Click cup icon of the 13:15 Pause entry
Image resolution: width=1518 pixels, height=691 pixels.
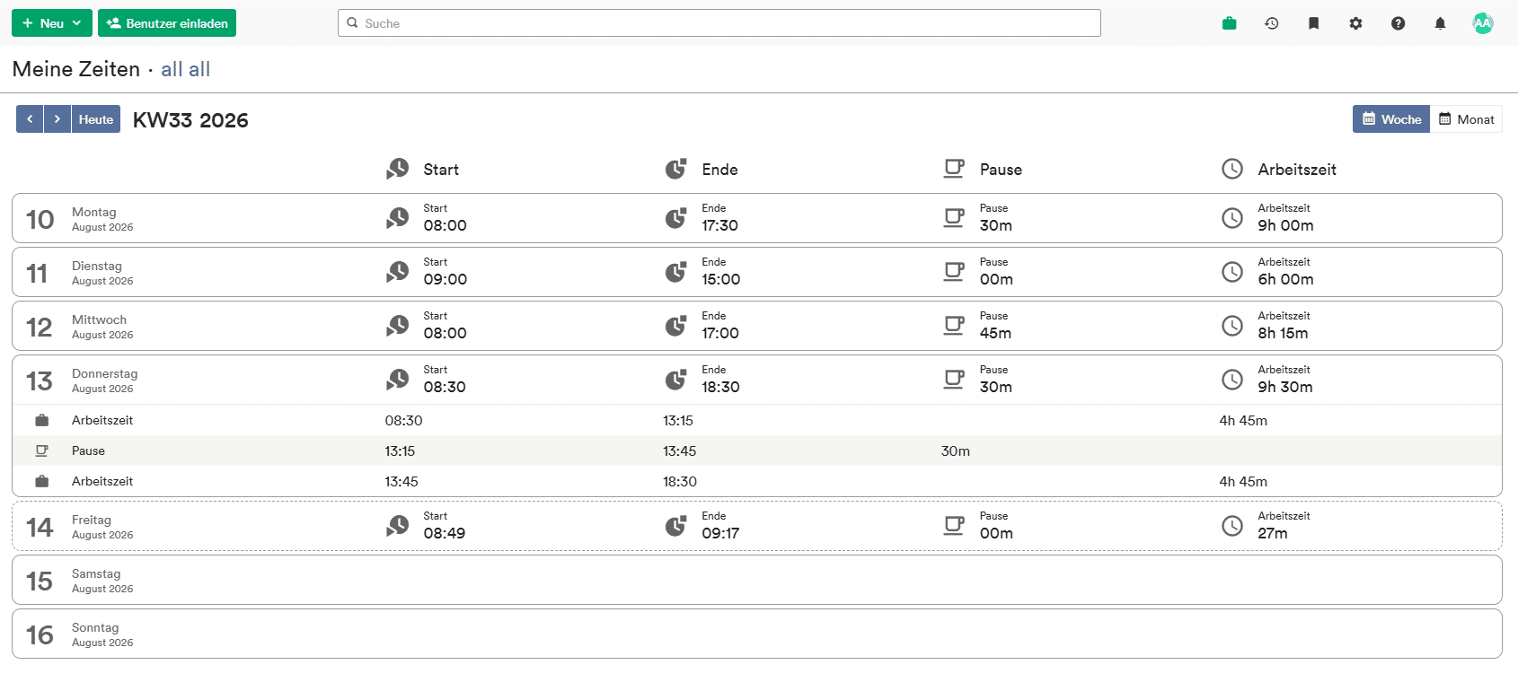click(x=41, y=450)
